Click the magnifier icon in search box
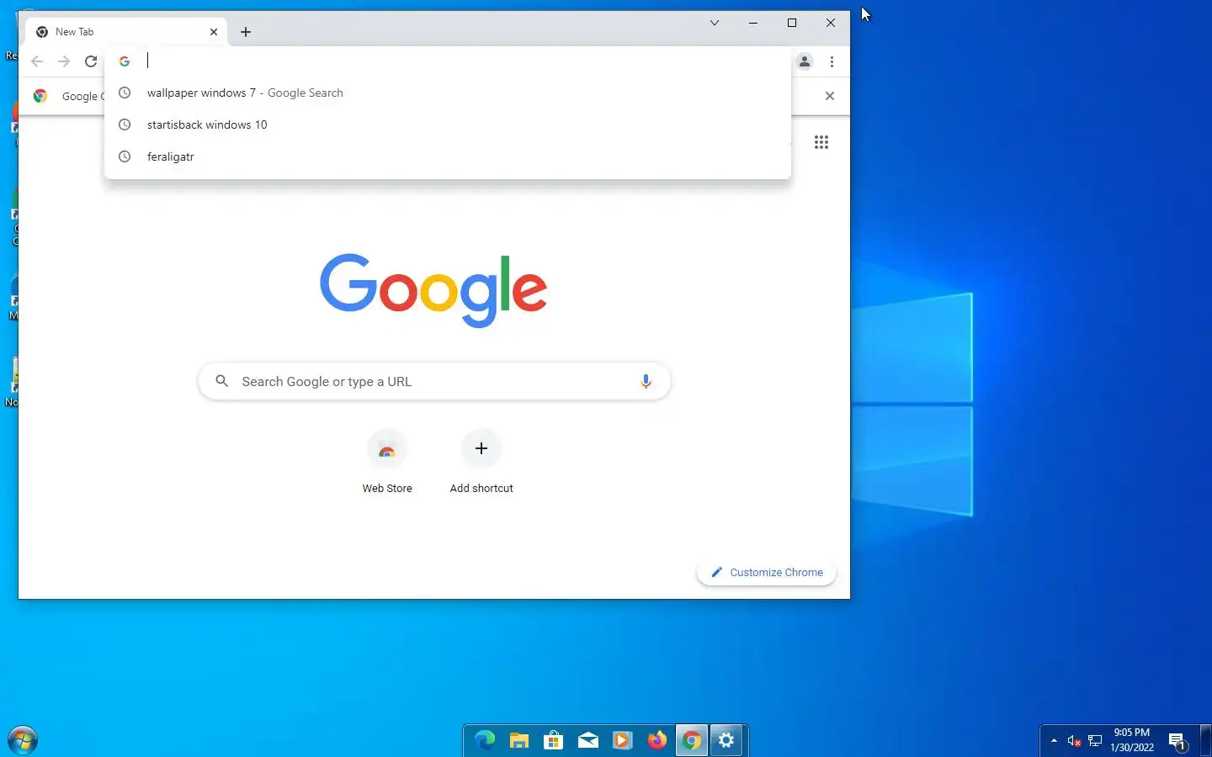The width and height of the screenshot is (1212, 757). point(221,381)
